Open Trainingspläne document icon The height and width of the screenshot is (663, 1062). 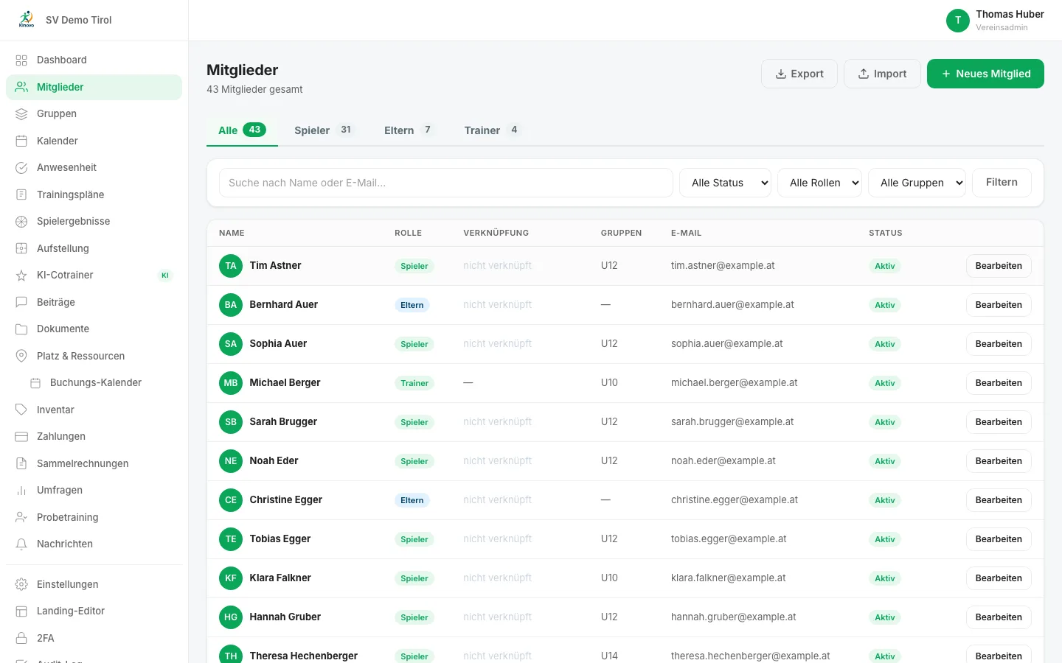point(21,194)
